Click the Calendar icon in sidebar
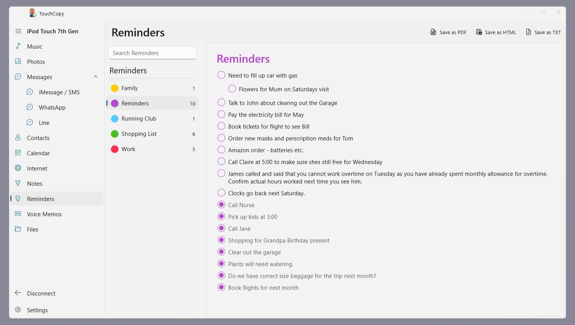This screenshot has height=325, width=575. click(x=18, y=153)
